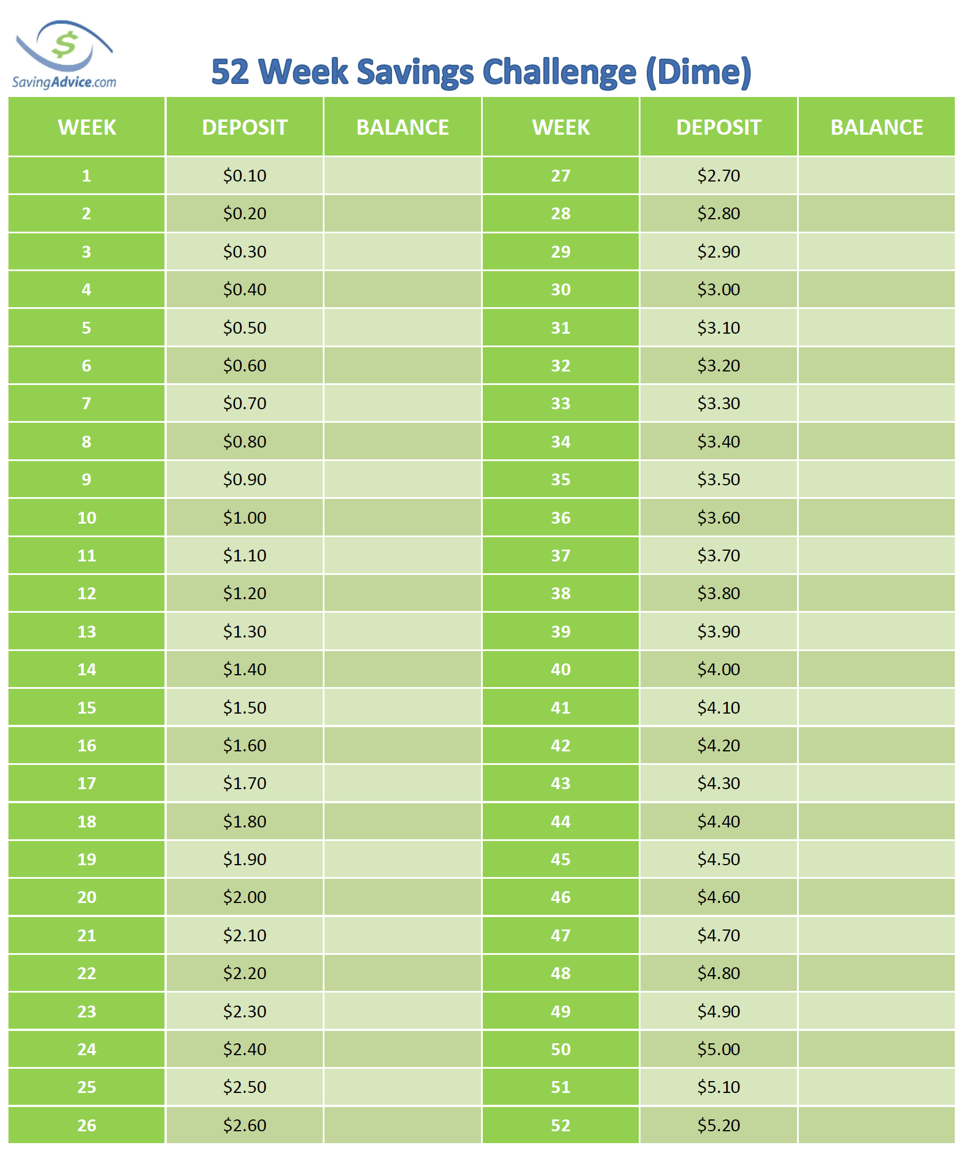
Task: Select the balance cell for week 52
Action: 877,1125
